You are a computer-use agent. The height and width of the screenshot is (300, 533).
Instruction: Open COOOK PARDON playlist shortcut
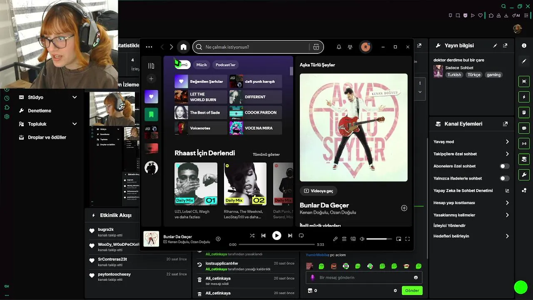click(256, 112)
